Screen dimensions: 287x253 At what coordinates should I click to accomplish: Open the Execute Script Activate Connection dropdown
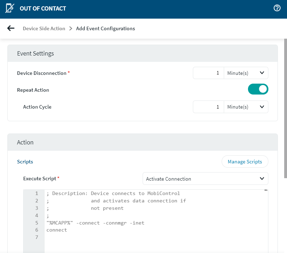[205, 179]
